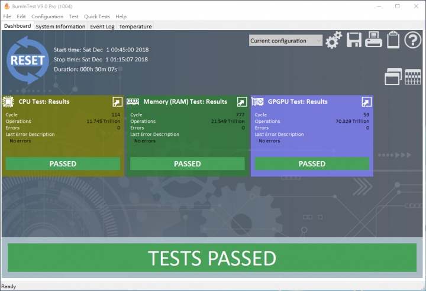Click the CPU Test: Results title
Image resolution: width=426 pixels, height=291 pixels.
[44, 102]
